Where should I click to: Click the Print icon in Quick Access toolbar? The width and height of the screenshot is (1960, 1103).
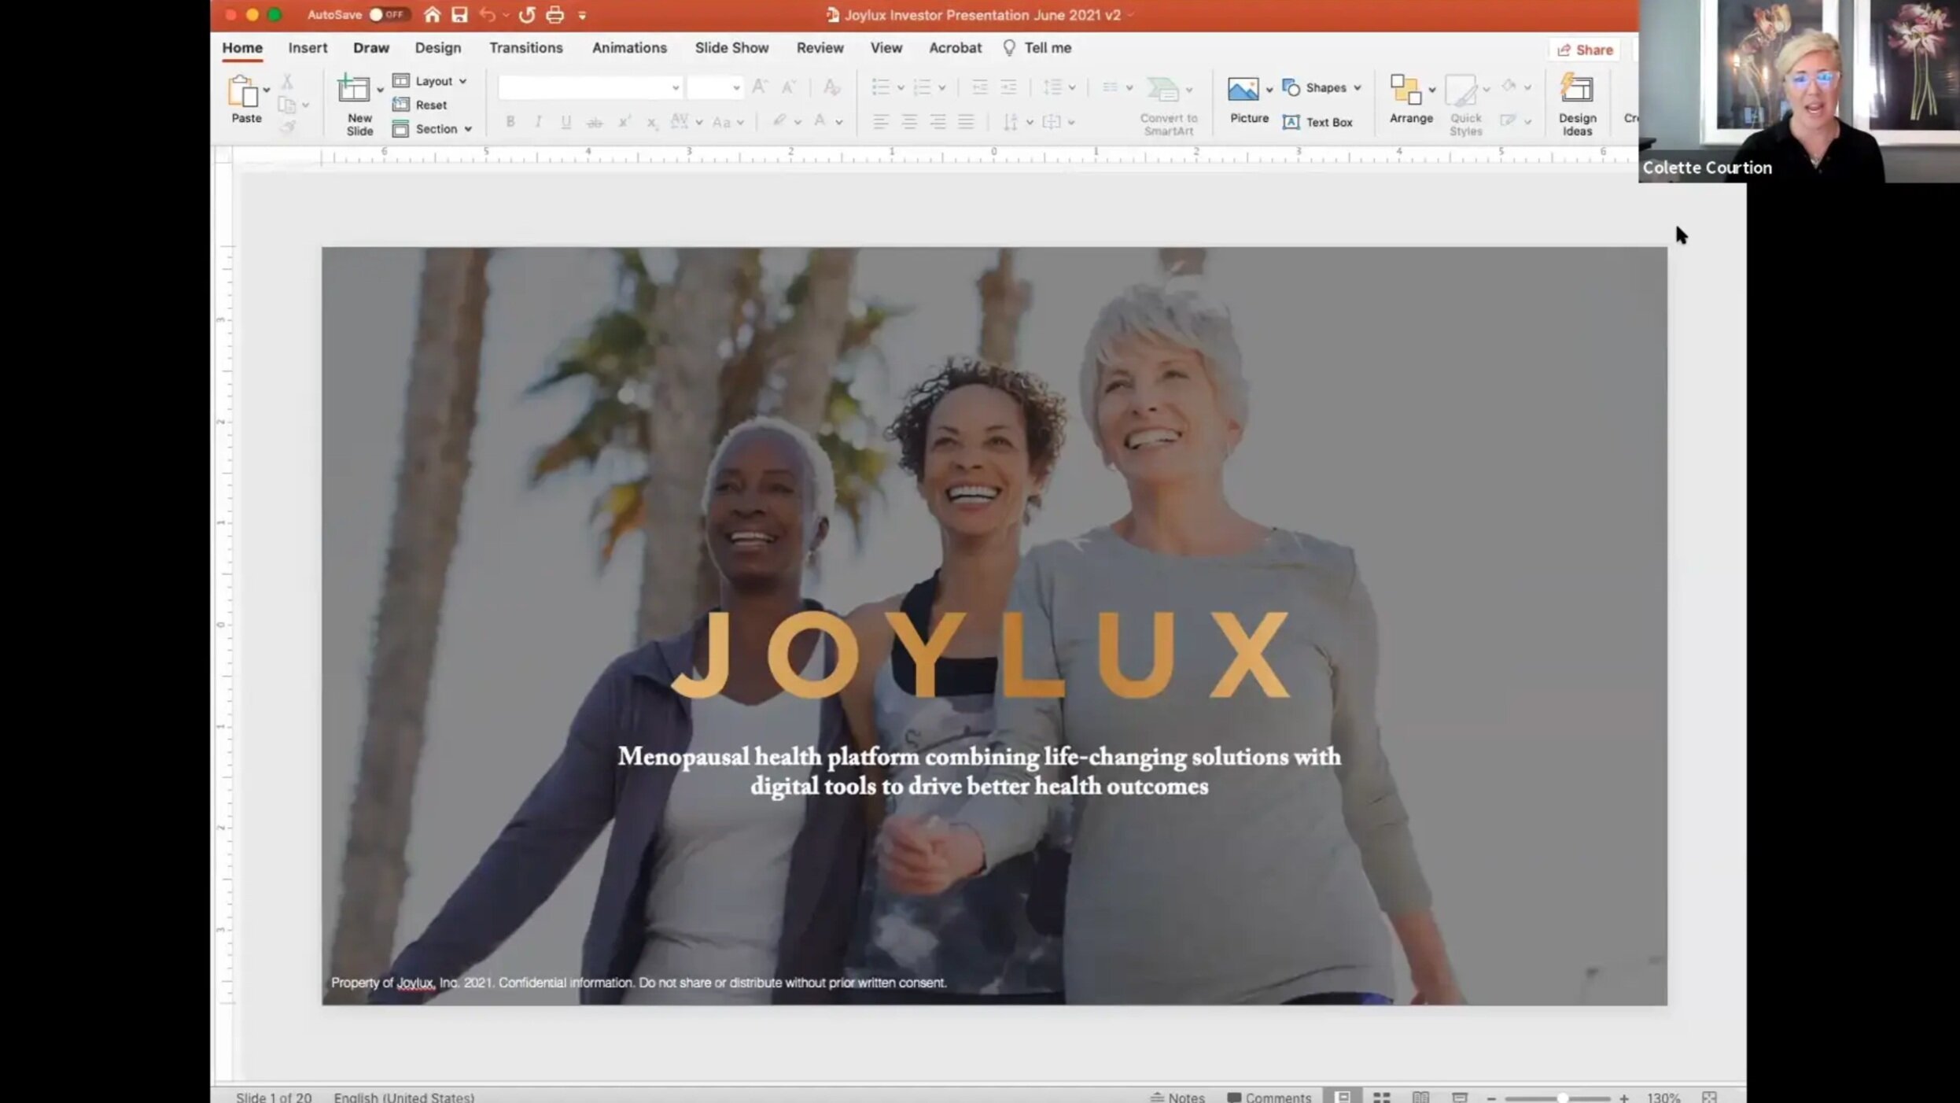click(x=554, y=14)
